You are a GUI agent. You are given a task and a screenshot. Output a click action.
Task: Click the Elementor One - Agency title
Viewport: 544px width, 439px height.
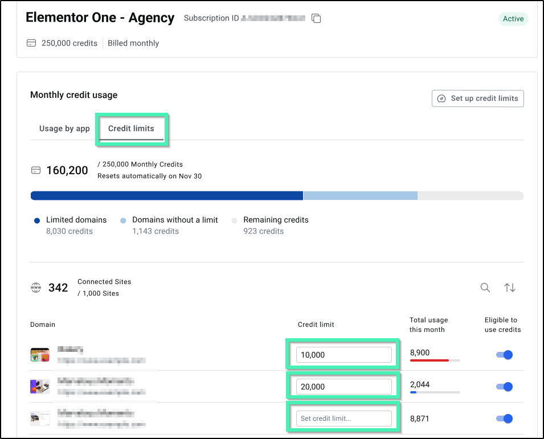(100, 18)
